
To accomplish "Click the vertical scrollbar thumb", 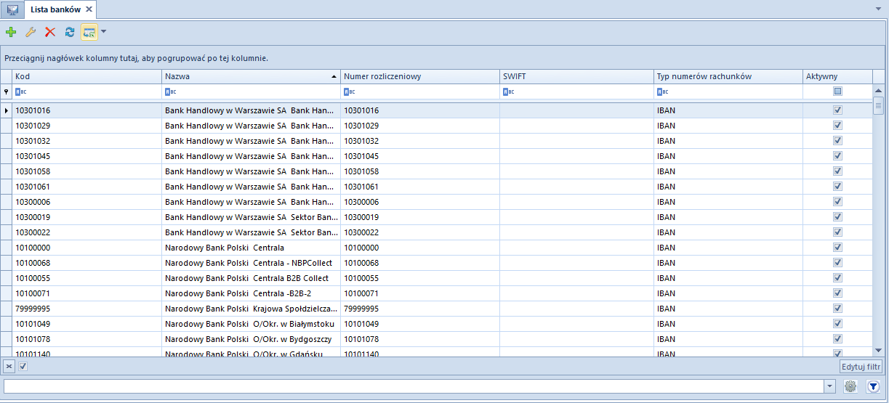I will [878, 106].
